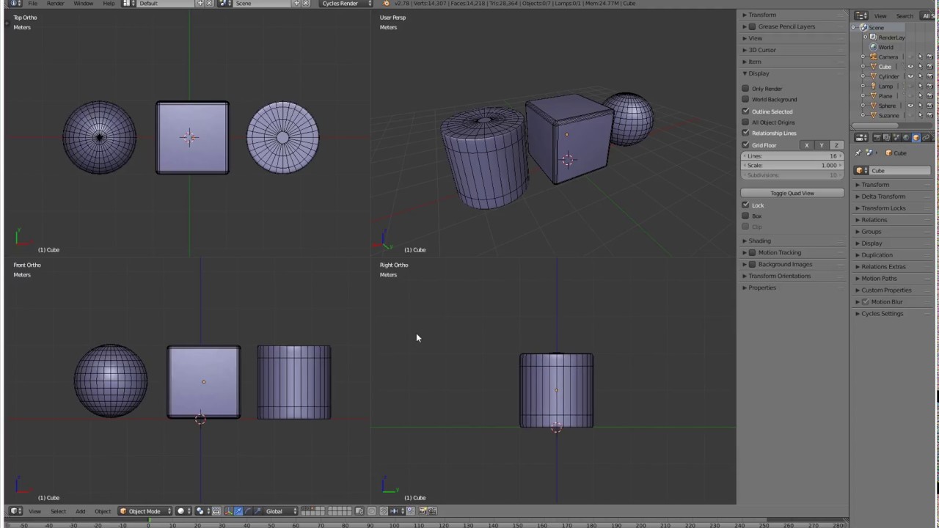Open Global orientation dropdown
Screen dimensions: 939x528
281,511
